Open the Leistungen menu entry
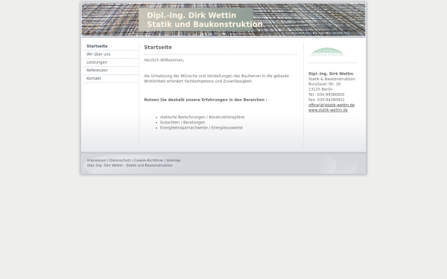This screenshot has width=447, height=279. pyautogui.click(x=110, y=62)
